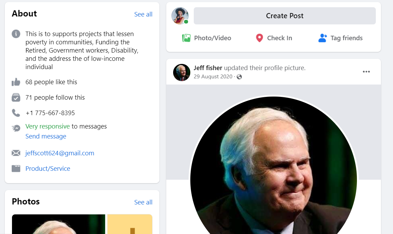Click the globe public audience icon
Screen dimensions: 393x234
239,77
